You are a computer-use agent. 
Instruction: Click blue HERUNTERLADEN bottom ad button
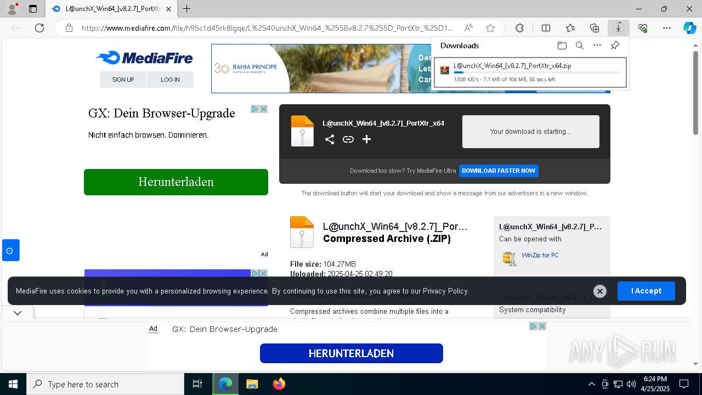pyautogui.click(x=351, y=353)
